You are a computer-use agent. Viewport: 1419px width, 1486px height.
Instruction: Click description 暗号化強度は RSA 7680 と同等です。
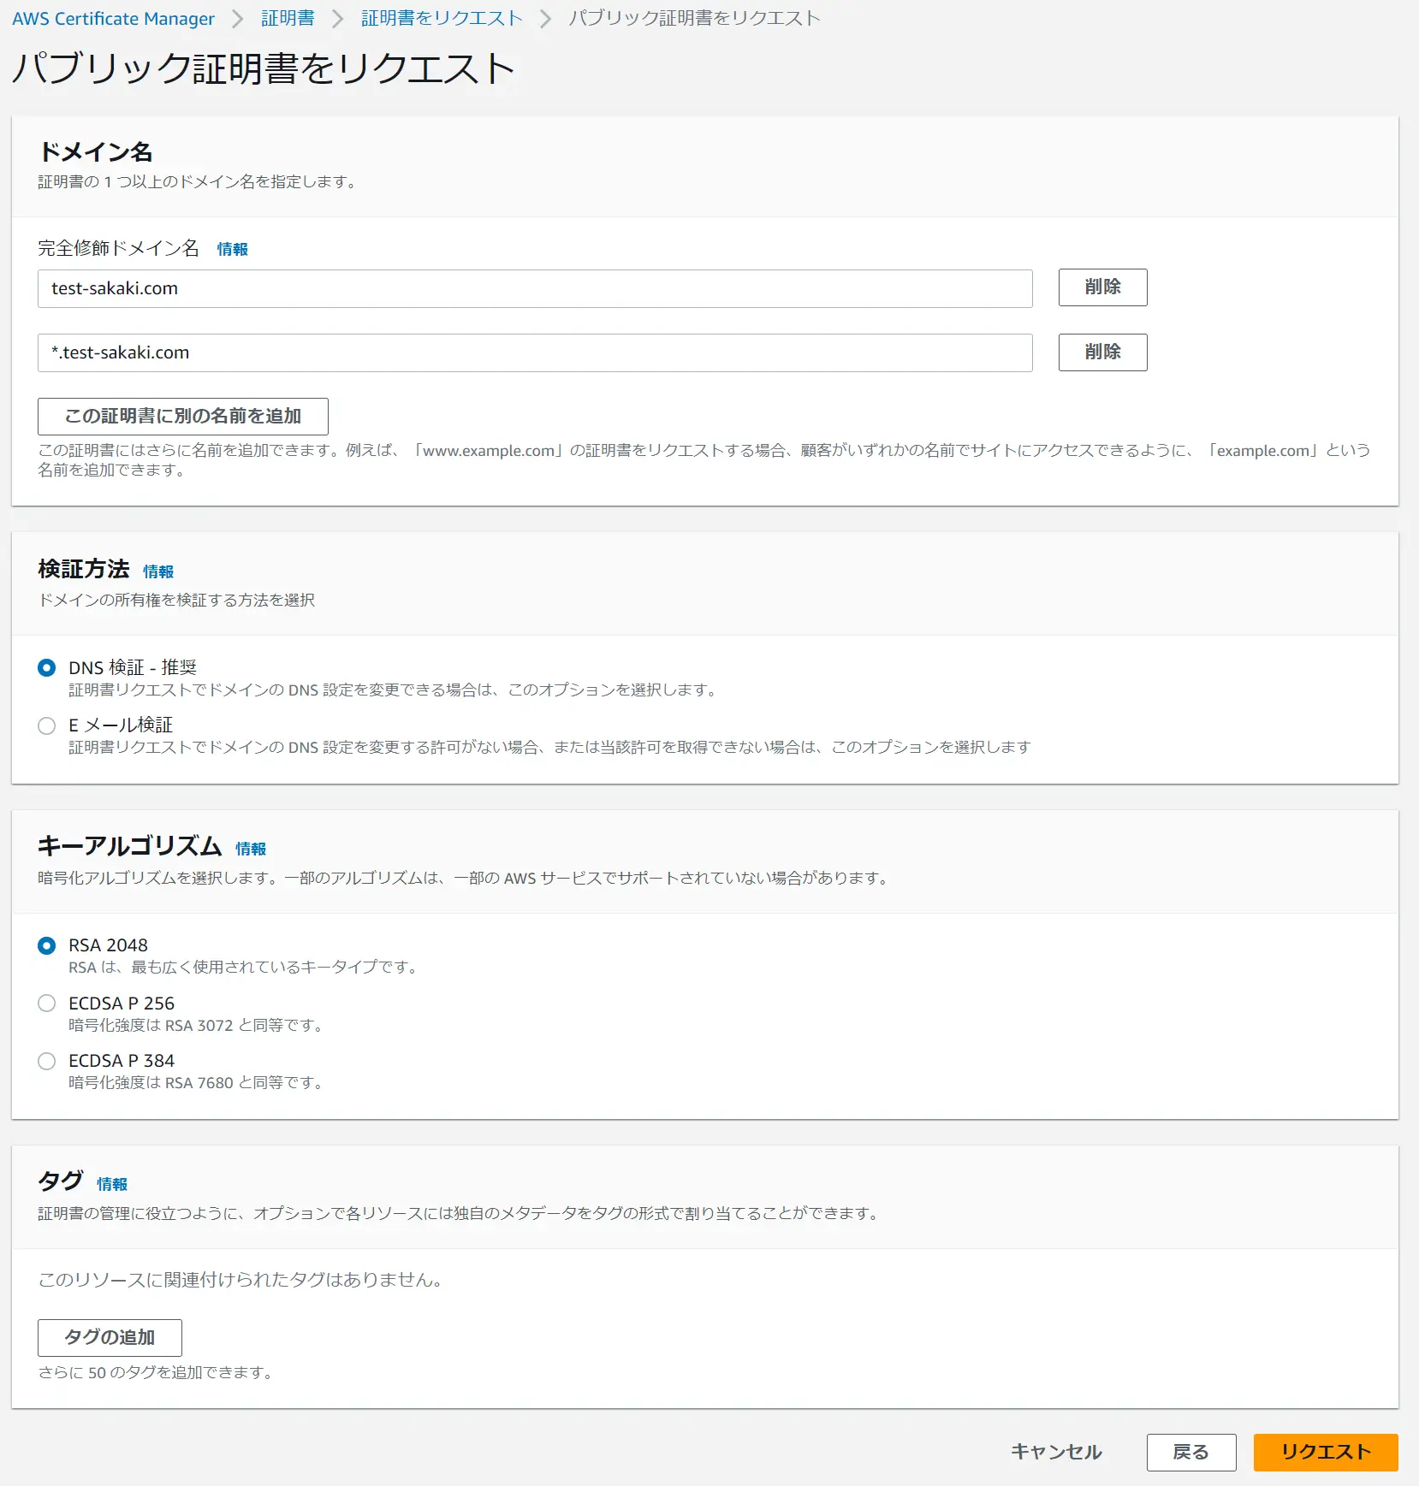196,1082
